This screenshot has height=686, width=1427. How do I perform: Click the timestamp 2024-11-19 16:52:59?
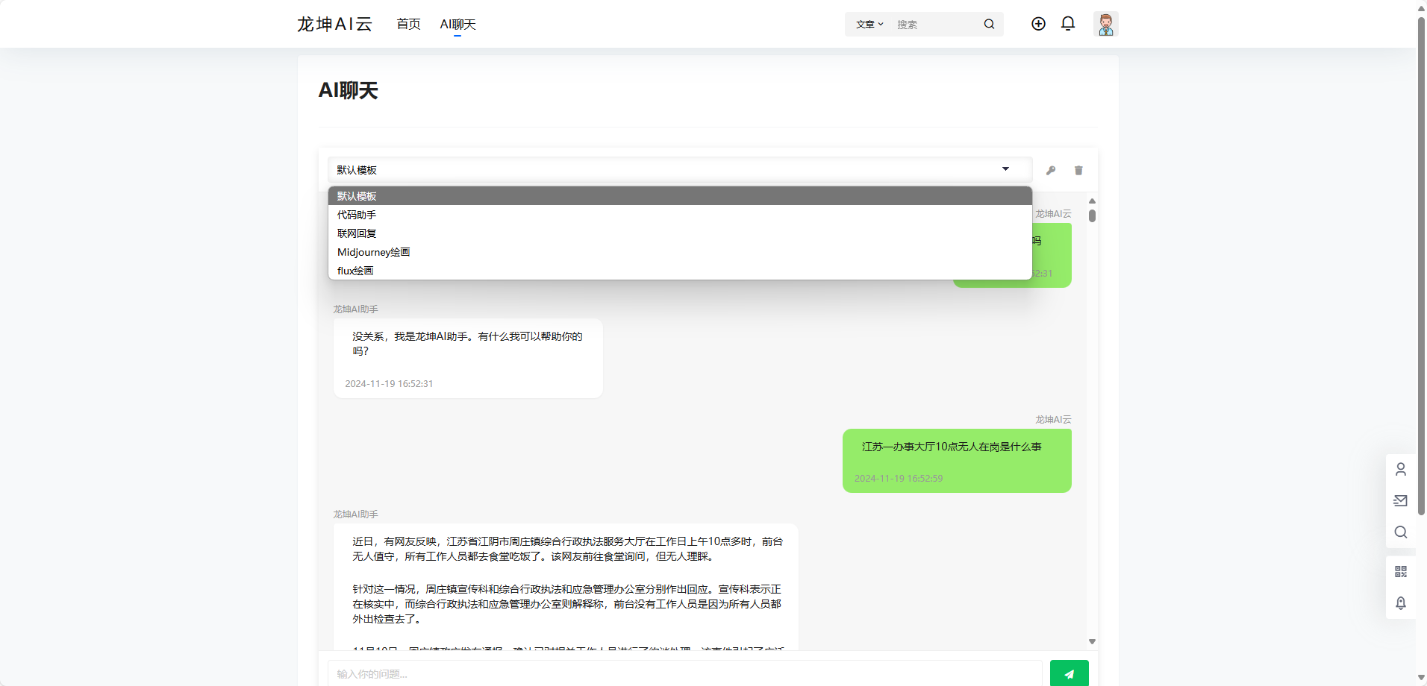(899, 478)
